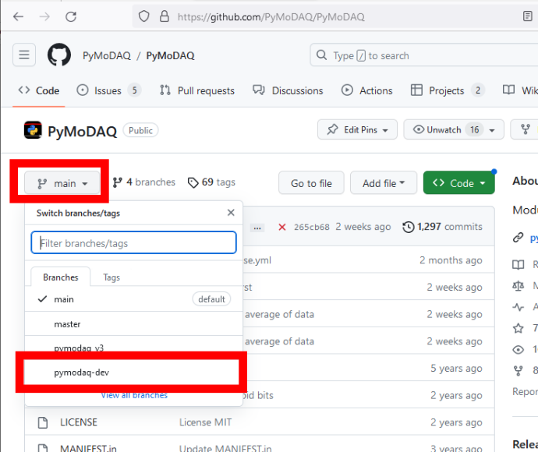Click the scales license icon in sidebar
The width and height of the screenshot is (538, 452).
518,286
